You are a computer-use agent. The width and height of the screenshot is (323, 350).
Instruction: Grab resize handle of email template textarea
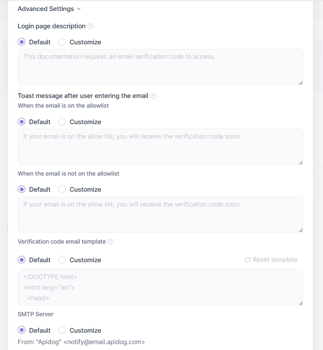tap(300, 303)
